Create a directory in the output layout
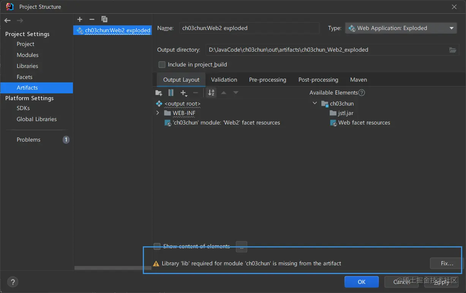Screen dimensions: 466x293 click(159, 93)
